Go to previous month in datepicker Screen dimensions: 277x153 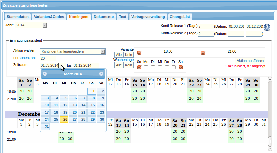(45, 74)
